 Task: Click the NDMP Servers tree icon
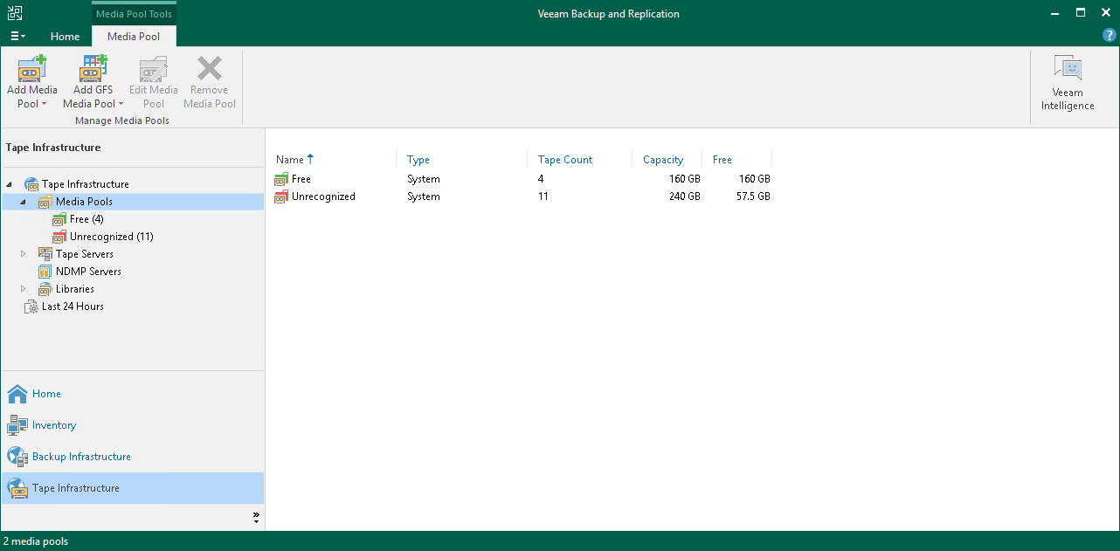click(45, 272)
